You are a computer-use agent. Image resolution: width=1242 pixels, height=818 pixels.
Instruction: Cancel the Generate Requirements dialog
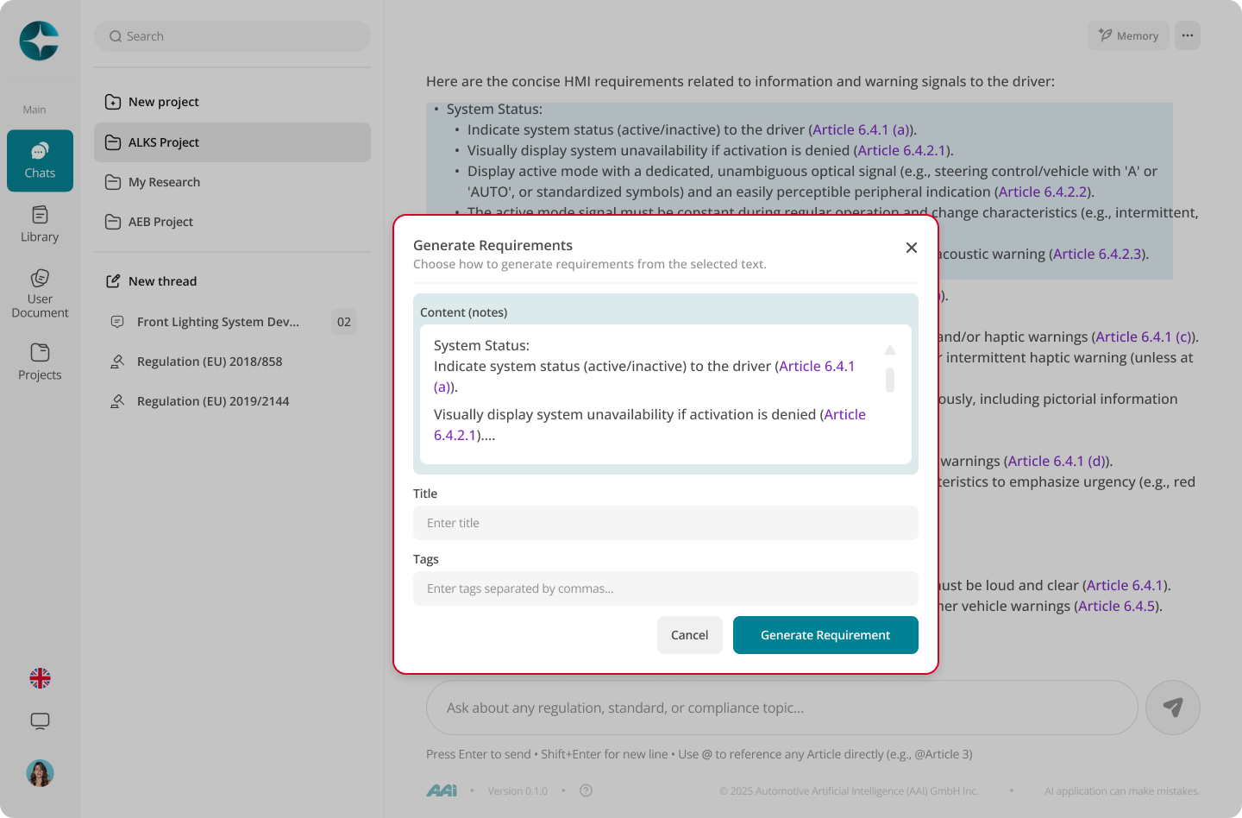pos(690,635)
